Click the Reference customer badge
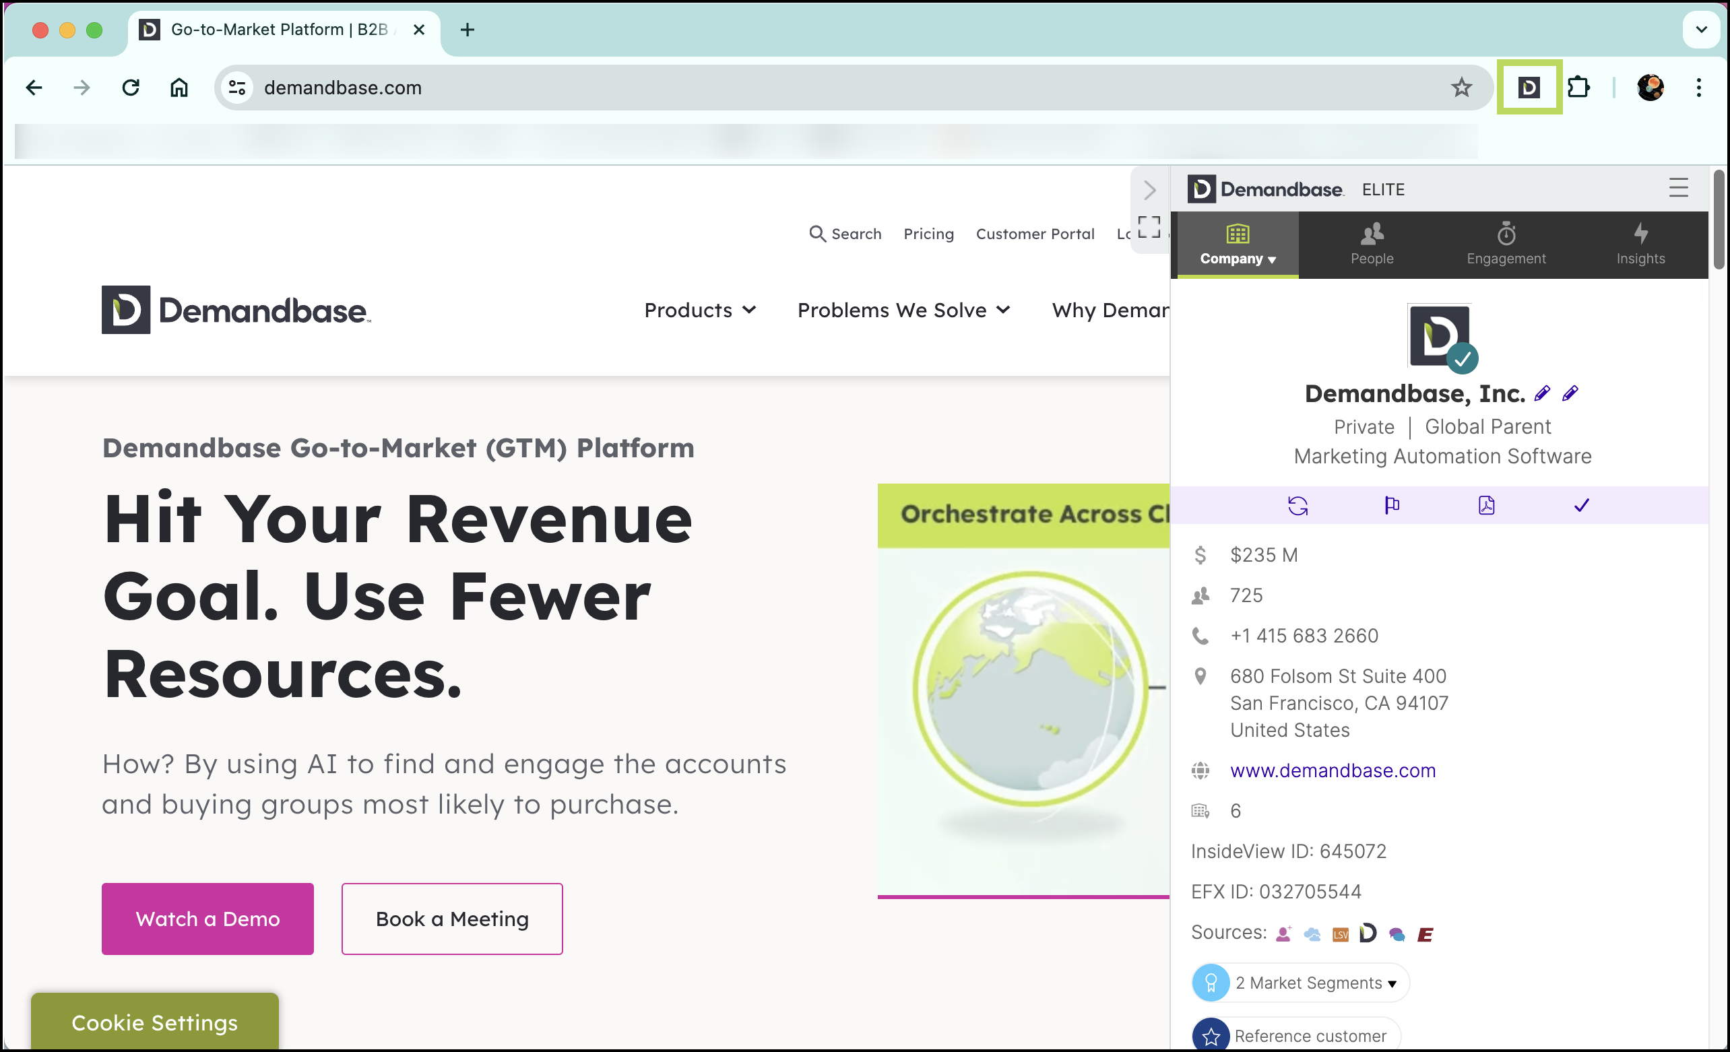The height and width of the screenshot is (1052, 1730). pos(1295,1036)
